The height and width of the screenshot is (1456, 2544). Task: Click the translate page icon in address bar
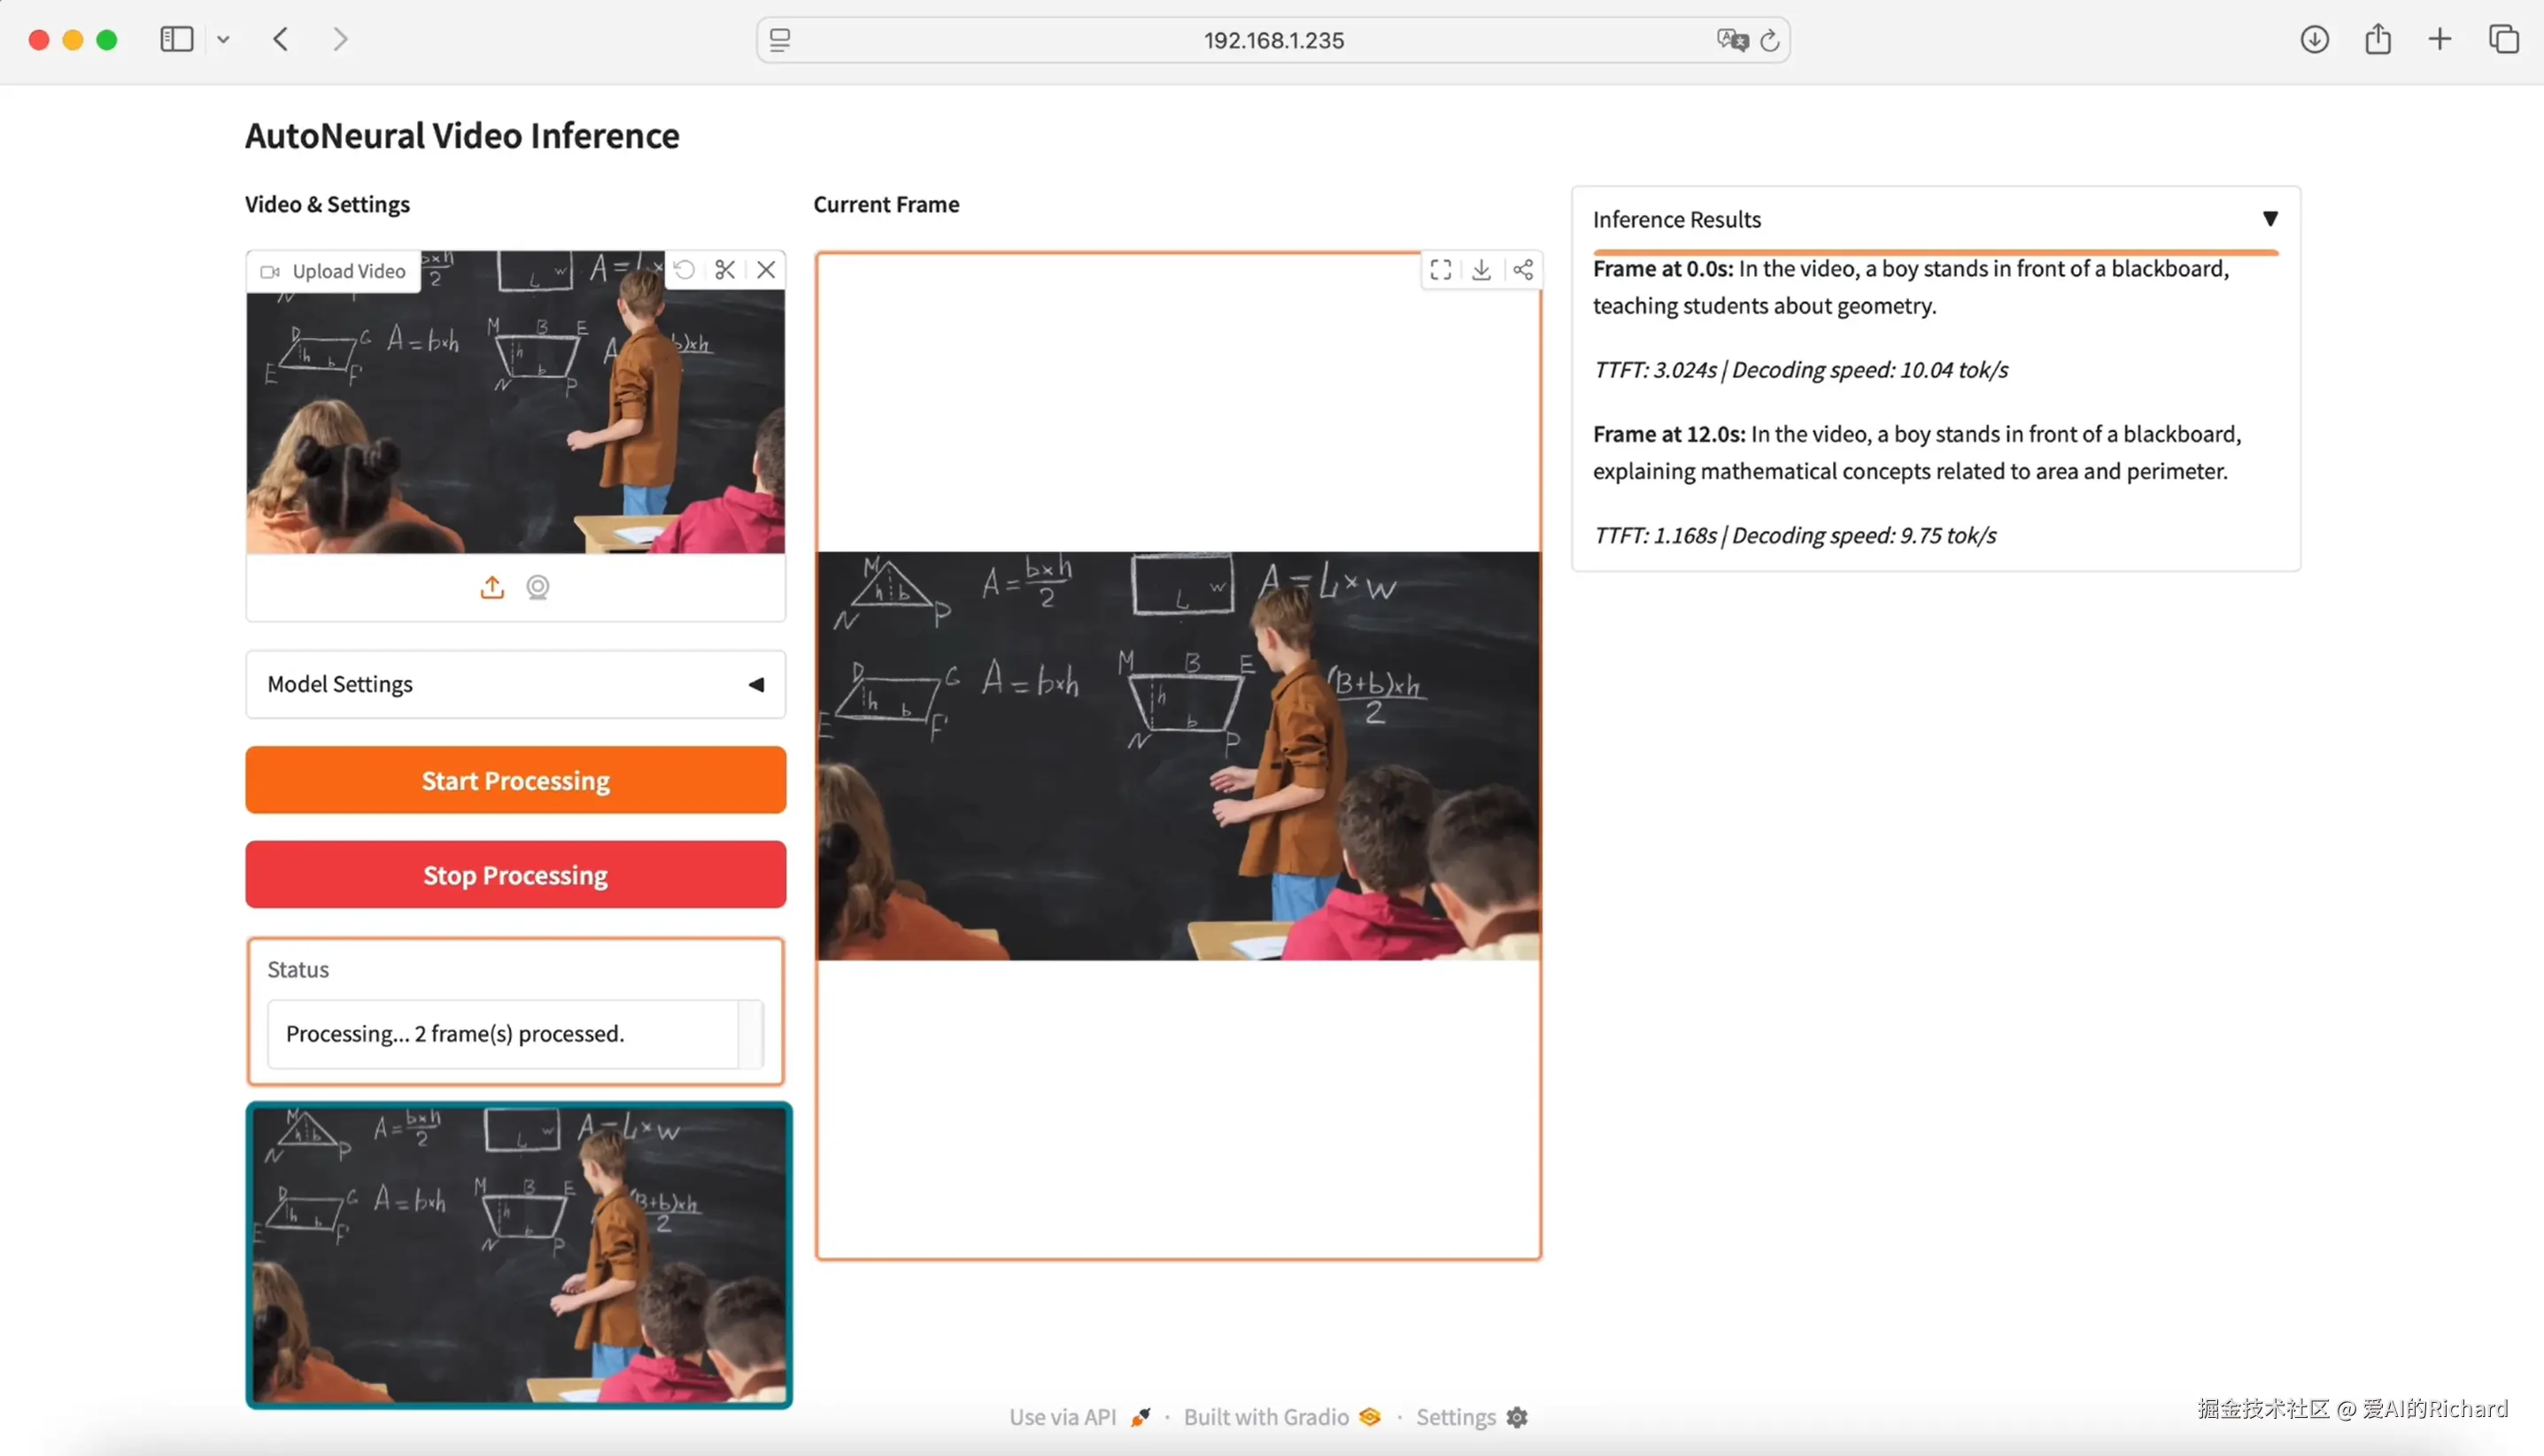pyautogui.click(x=1732, y=40)
